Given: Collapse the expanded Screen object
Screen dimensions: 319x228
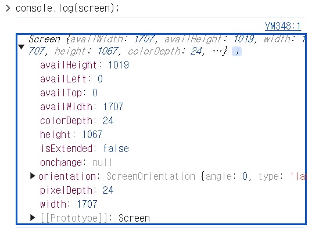Looking at the screenshot, I should (21, 47).
